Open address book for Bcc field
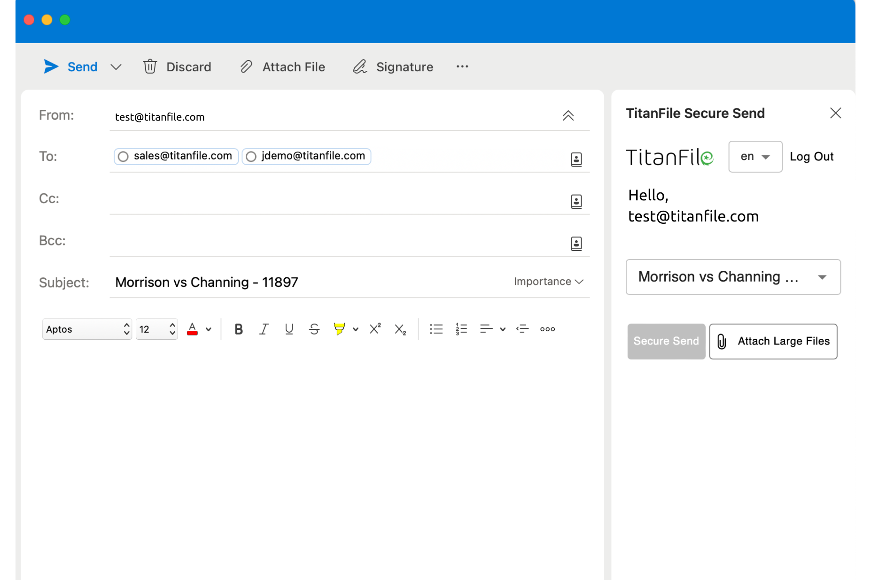The height and width of the screenshot is (580, 871). tap(576, 244)
